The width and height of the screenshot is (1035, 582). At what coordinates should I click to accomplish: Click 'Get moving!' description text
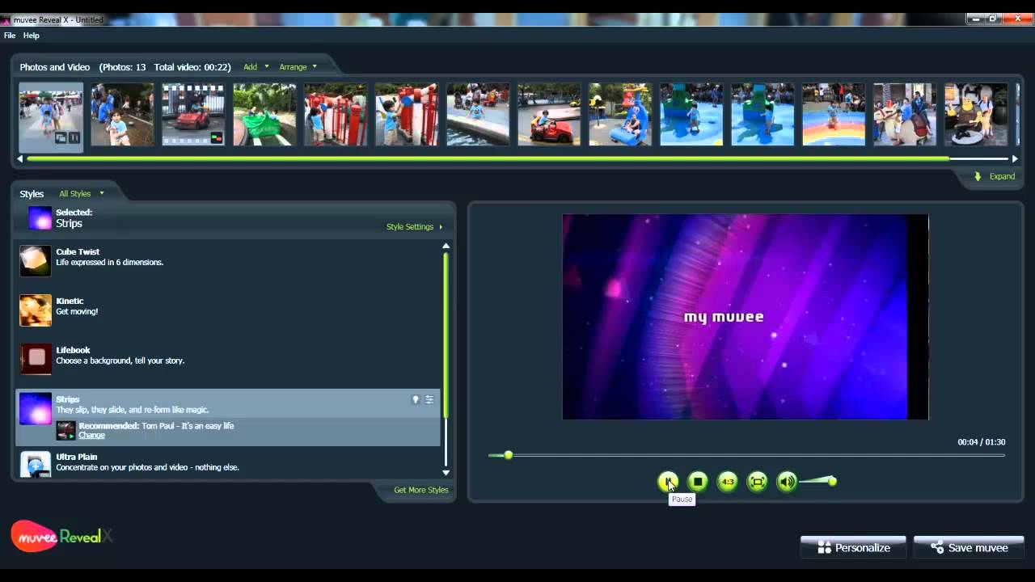77,311
